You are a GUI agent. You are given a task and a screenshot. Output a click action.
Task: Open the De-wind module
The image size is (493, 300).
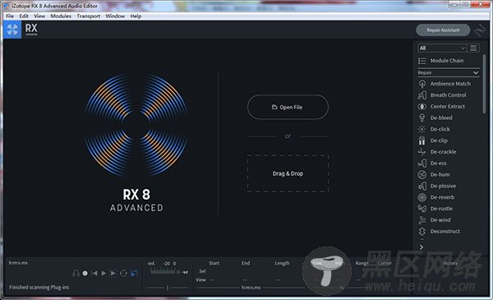434,219
